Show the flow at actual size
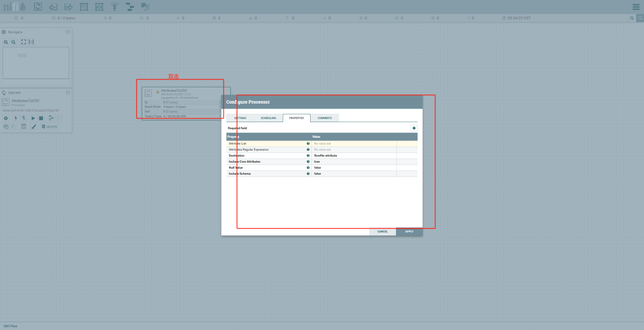This screenshot has width=644, height=330. pyautogui.click(x=31, y=42)
